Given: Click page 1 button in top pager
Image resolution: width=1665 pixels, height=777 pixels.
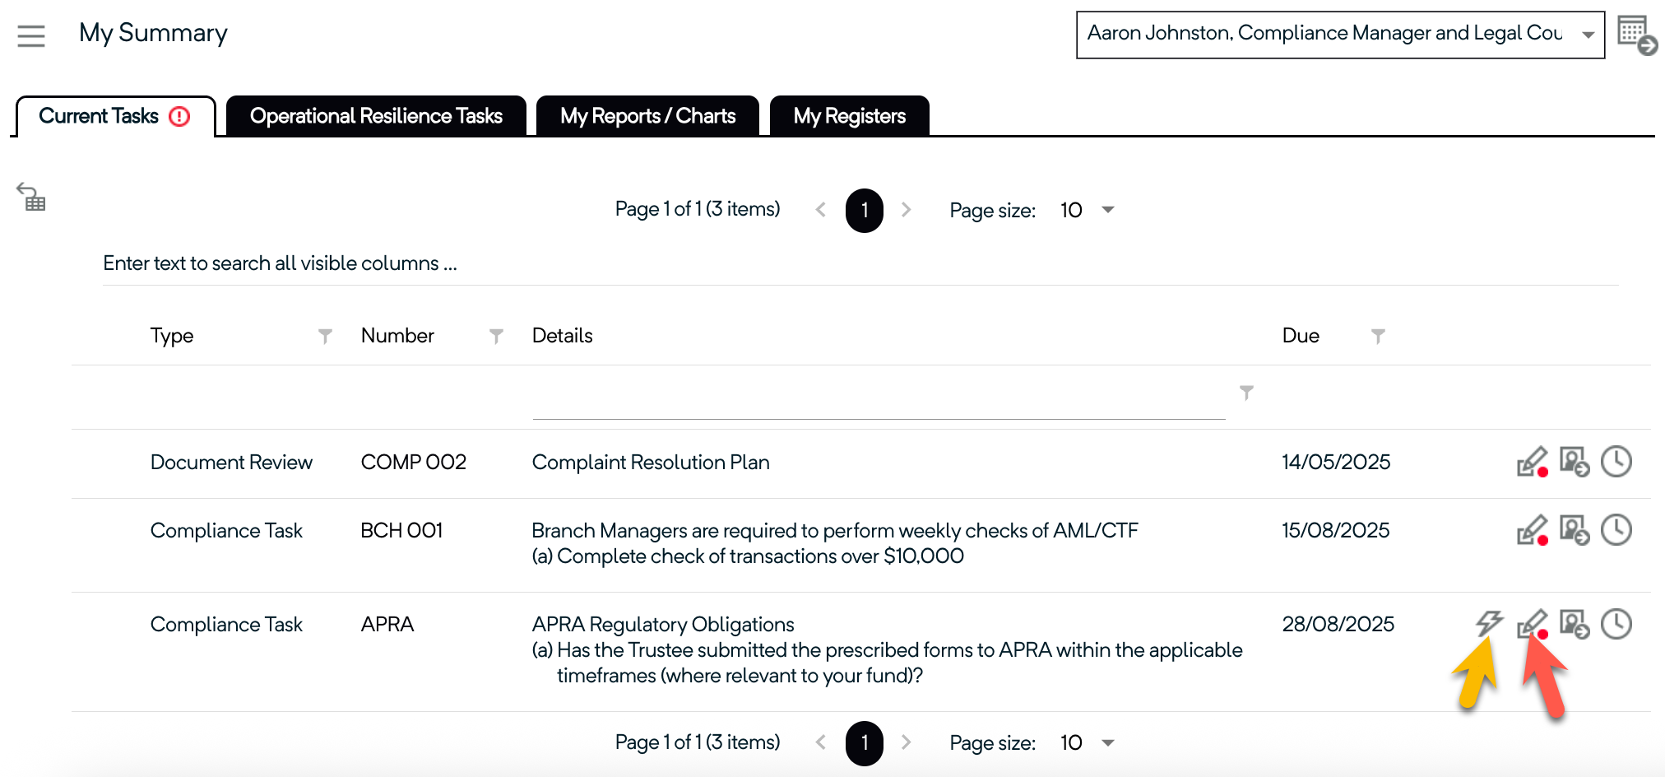Looking at the screenshot, I should (864, 211).
